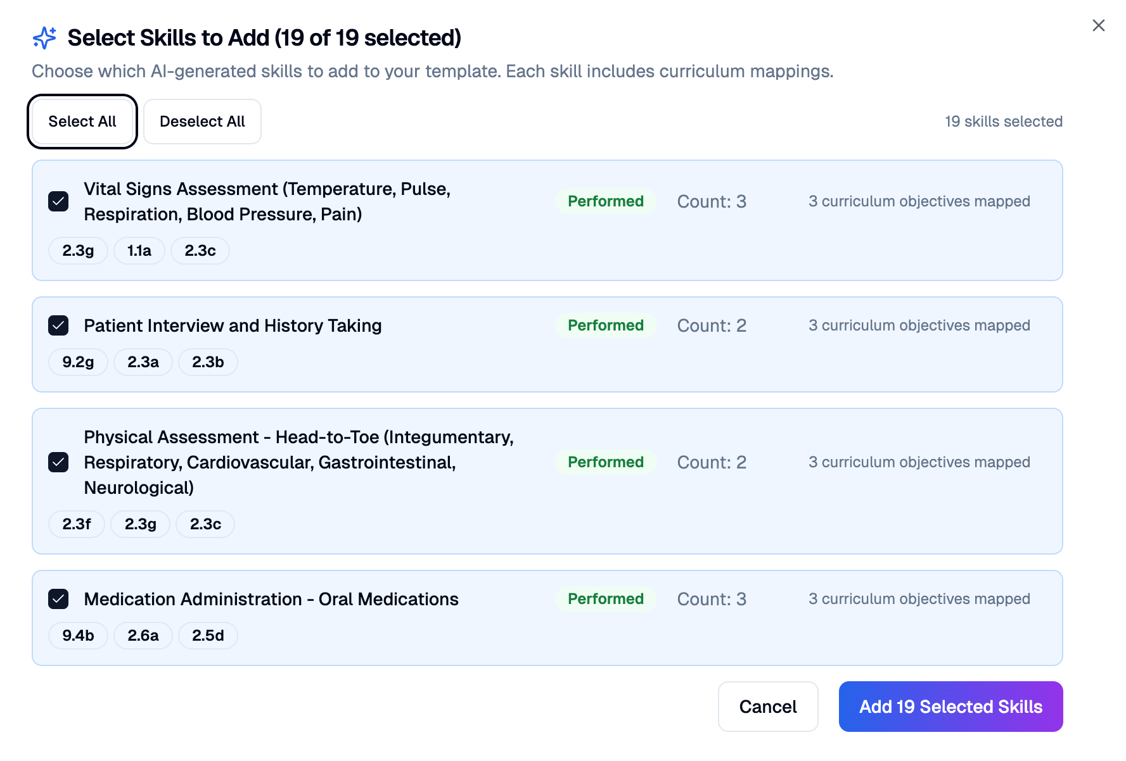
Task: Uncheck Vital Signs Assessment checkbox
Action: pos(58,201)
